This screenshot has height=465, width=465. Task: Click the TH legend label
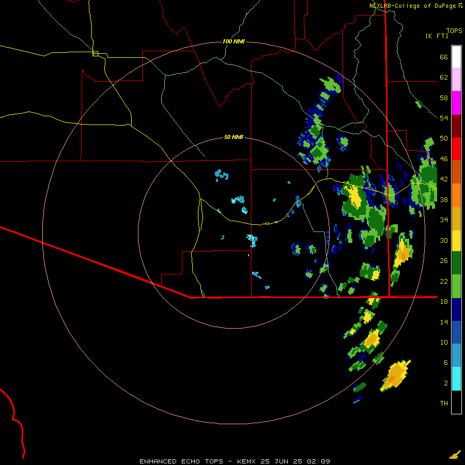click(x=444, y=404)
